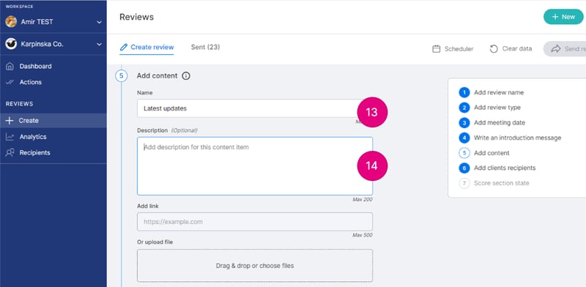
Task: Switch to the Sent (23) tab
Action: pyautogui.click(x=206, y=47)
